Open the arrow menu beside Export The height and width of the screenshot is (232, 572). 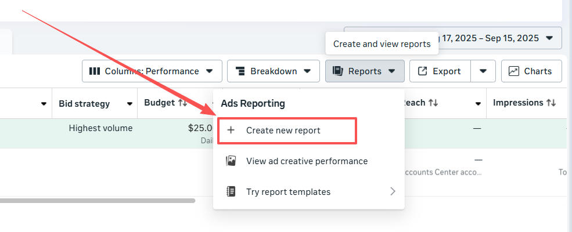(x=483, y=71)
